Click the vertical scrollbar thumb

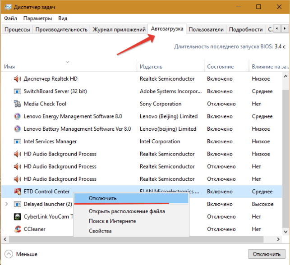286,159
